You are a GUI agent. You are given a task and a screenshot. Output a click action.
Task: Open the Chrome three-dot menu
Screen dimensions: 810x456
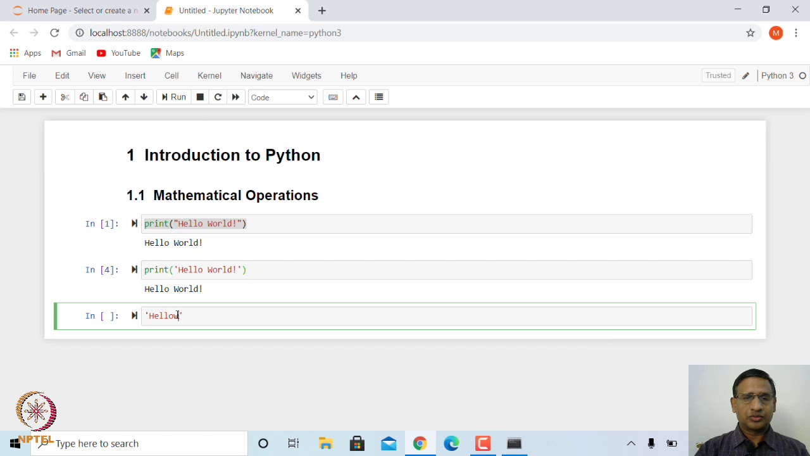point(796,33)
